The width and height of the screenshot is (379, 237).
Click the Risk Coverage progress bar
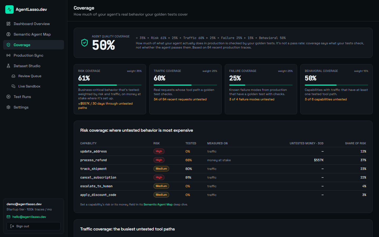pos(110,85)
